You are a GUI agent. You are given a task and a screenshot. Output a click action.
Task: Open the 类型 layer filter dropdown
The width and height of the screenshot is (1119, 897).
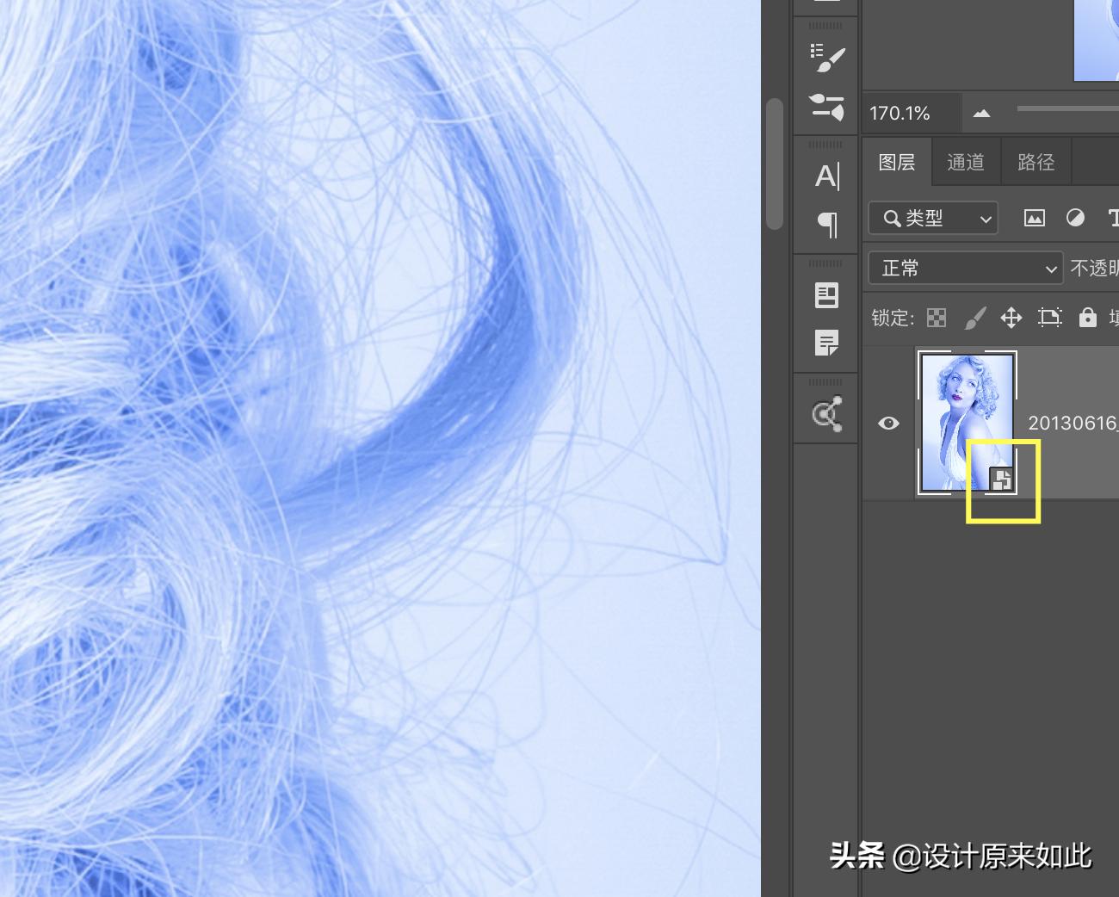tap(933, 219)
